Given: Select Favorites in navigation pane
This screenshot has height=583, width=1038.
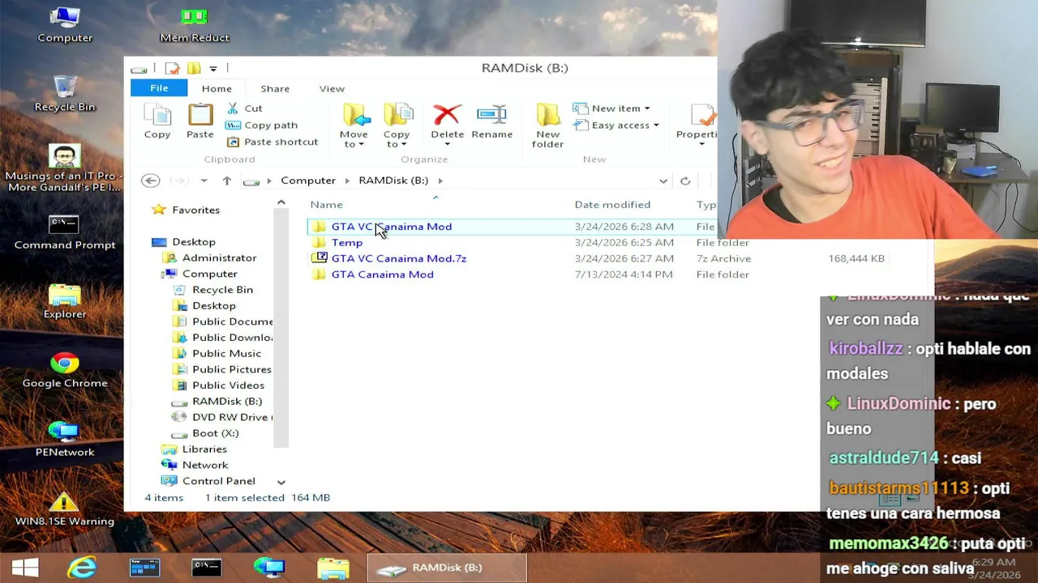Looking at the screenshot, I should coord(195,210).
